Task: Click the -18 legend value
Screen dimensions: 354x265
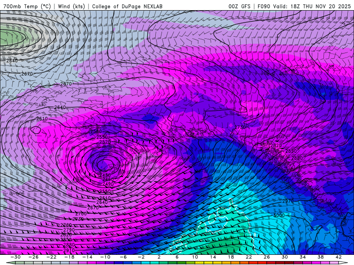Action: [69, 257]
